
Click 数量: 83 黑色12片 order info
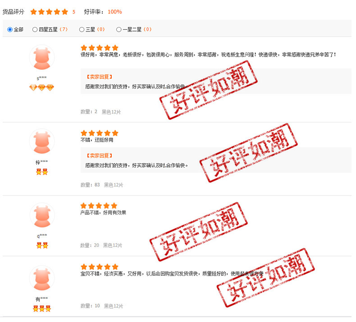tap(102, 185)
